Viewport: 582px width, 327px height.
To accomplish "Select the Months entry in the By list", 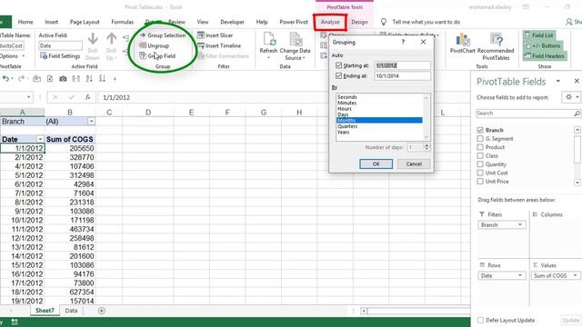I will pyautogui.click(x=378, y=120).
